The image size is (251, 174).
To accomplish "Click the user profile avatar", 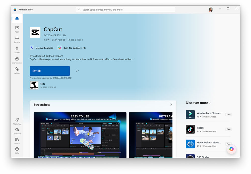I will point(211,10).
